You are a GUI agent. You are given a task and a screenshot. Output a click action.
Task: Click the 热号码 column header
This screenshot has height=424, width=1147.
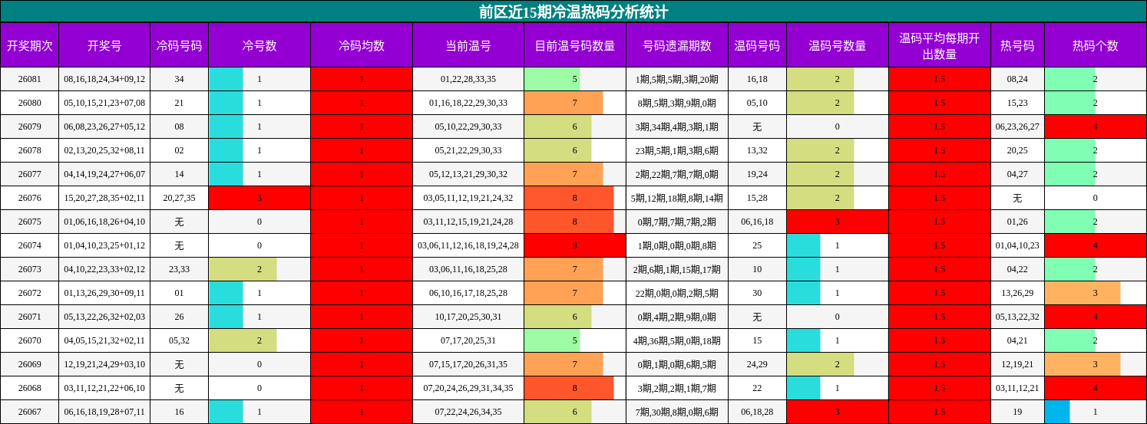tap(1017, 45)
